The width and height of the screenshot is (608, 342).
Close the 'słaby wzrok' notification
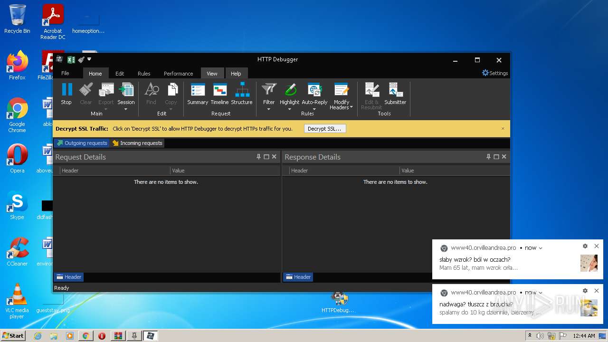(597, 246)
